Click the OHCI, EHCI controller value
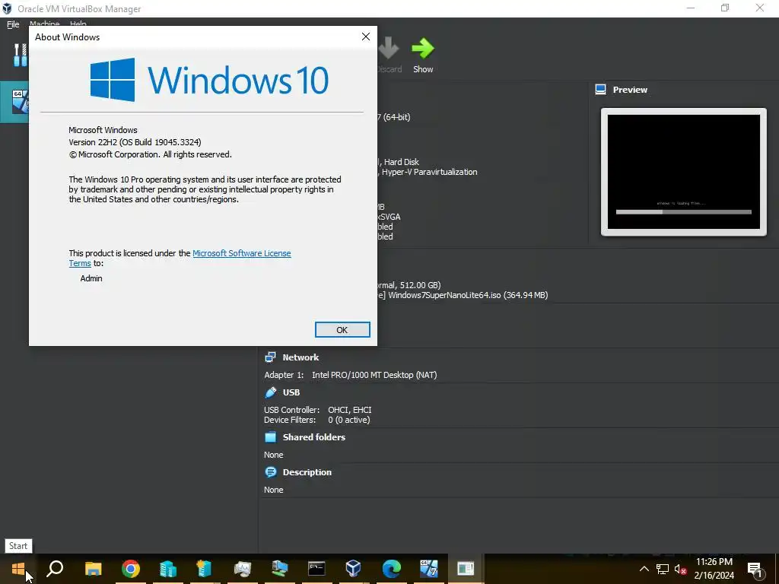Image resolution: width=779 pixels, height=584 pixels. [x=350, y=410]
